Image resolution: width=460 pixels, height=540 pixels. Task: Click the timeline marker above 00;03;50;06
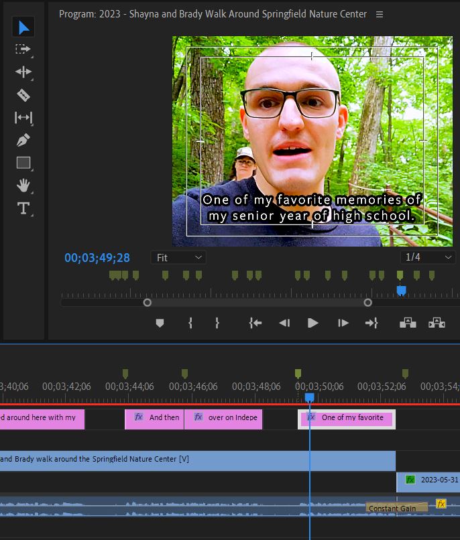click(x=298, y=374)
